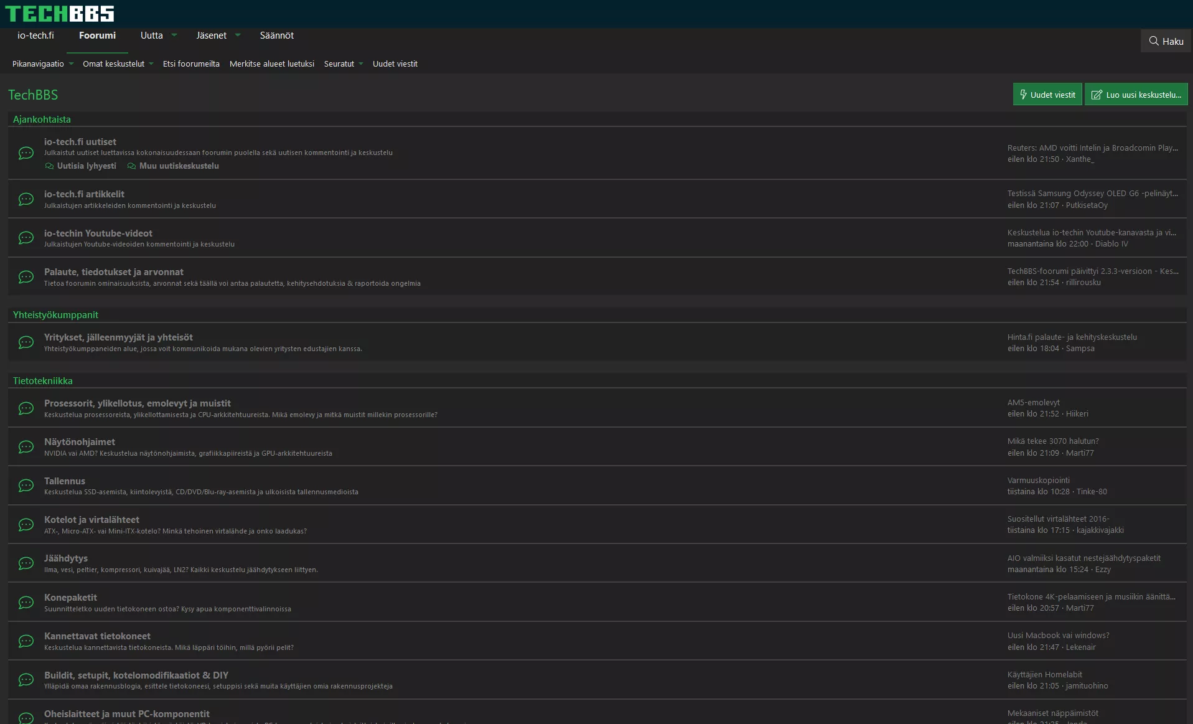1193x724 pixels.
Task: Click the Kannettavat tietokoneet chat icon
Action: coord(26,641)
